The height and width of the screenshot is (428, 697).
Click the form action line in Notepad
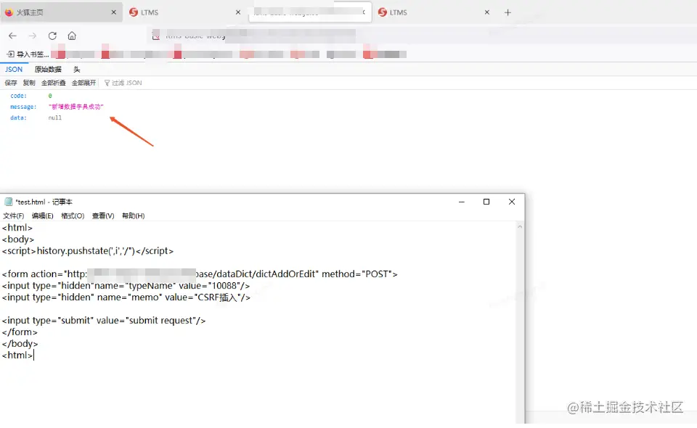[x=200, y=274]
